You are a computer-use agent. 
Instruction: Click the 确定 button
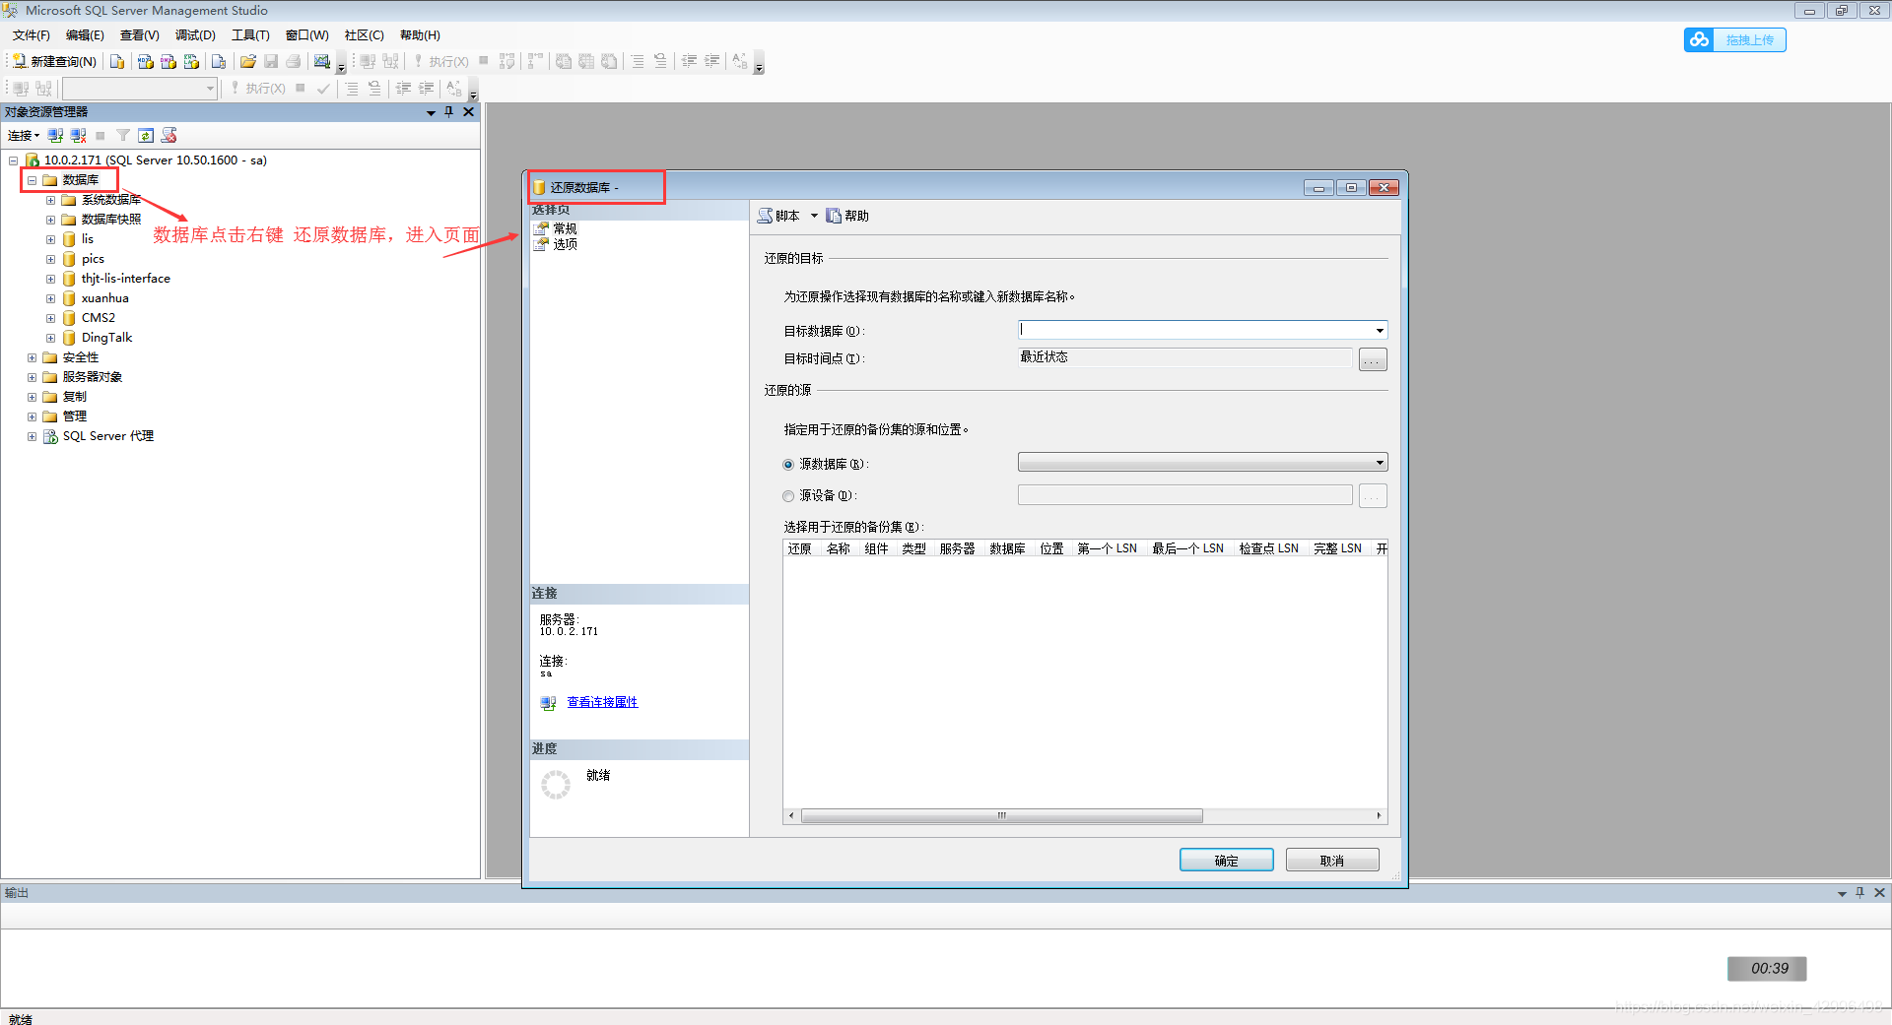[1226, 860]
